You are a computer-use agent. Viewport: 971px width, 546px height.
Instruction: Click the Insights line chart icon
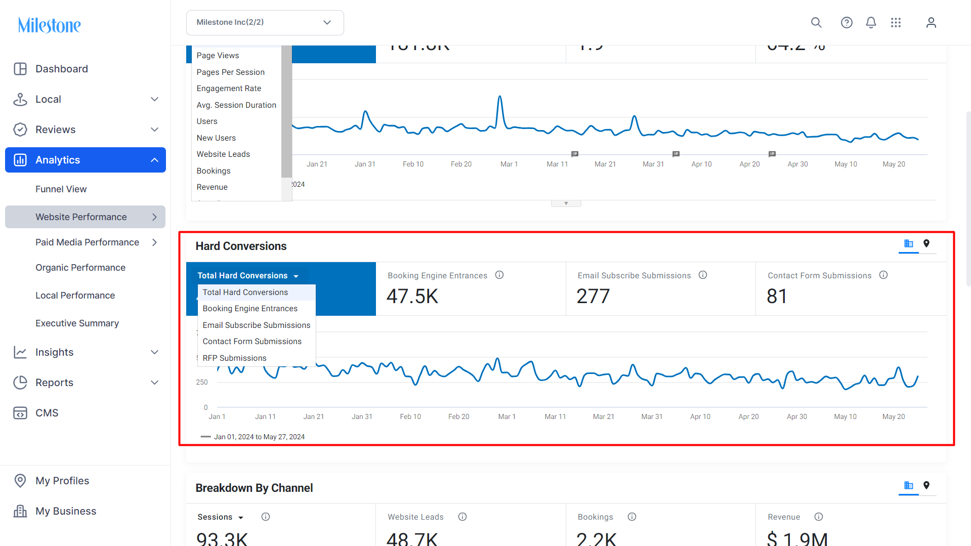coord(20,352)
